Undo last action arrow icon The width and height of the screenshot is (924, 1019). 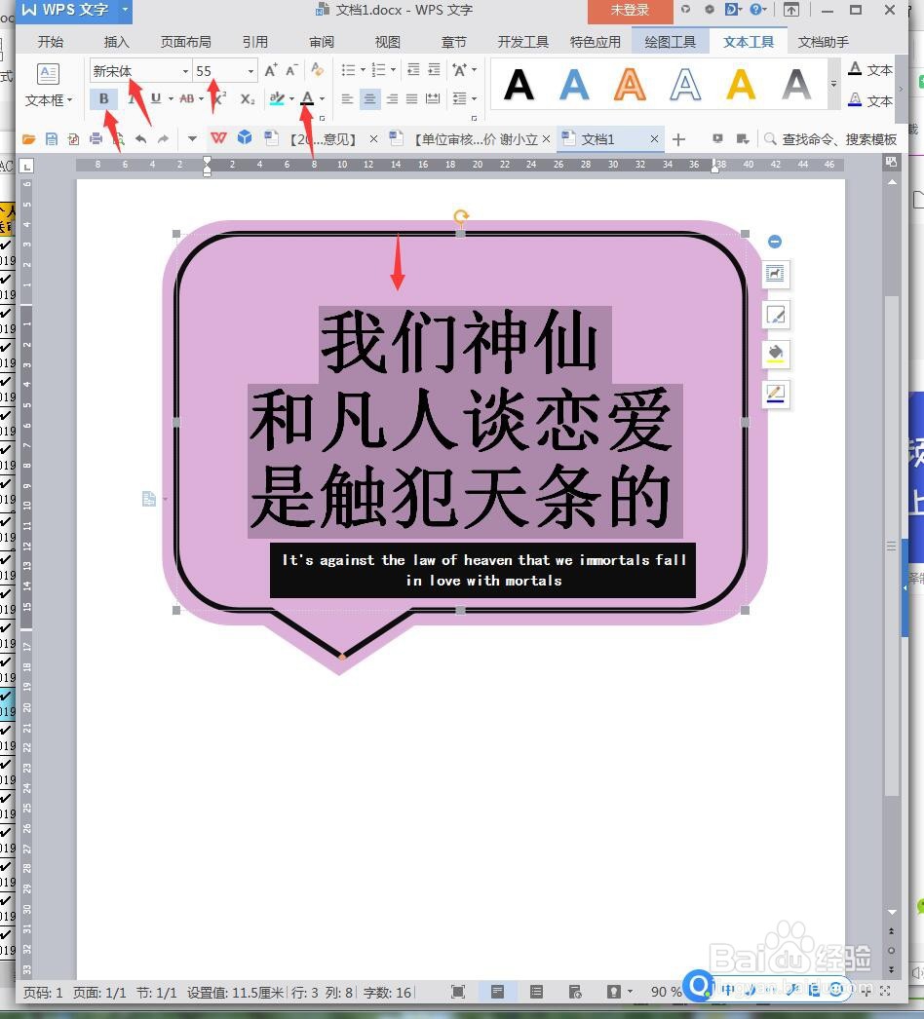tap(140, 139)
